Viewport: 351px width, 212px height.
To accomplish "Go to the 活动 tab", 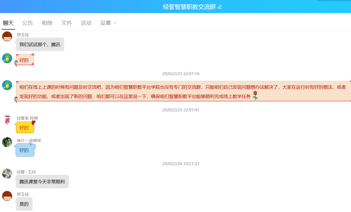I will (x=86, y=23).
